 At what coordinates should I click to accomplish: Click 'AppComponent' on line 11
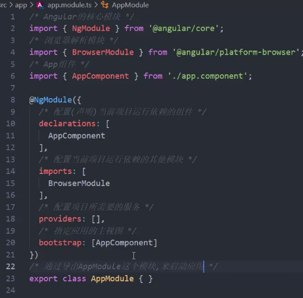click(x=77, y=136)
